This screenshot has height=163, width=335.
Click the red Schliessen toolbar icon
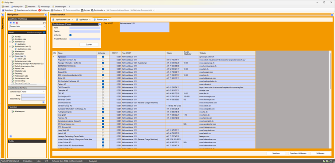pos(39,10)
